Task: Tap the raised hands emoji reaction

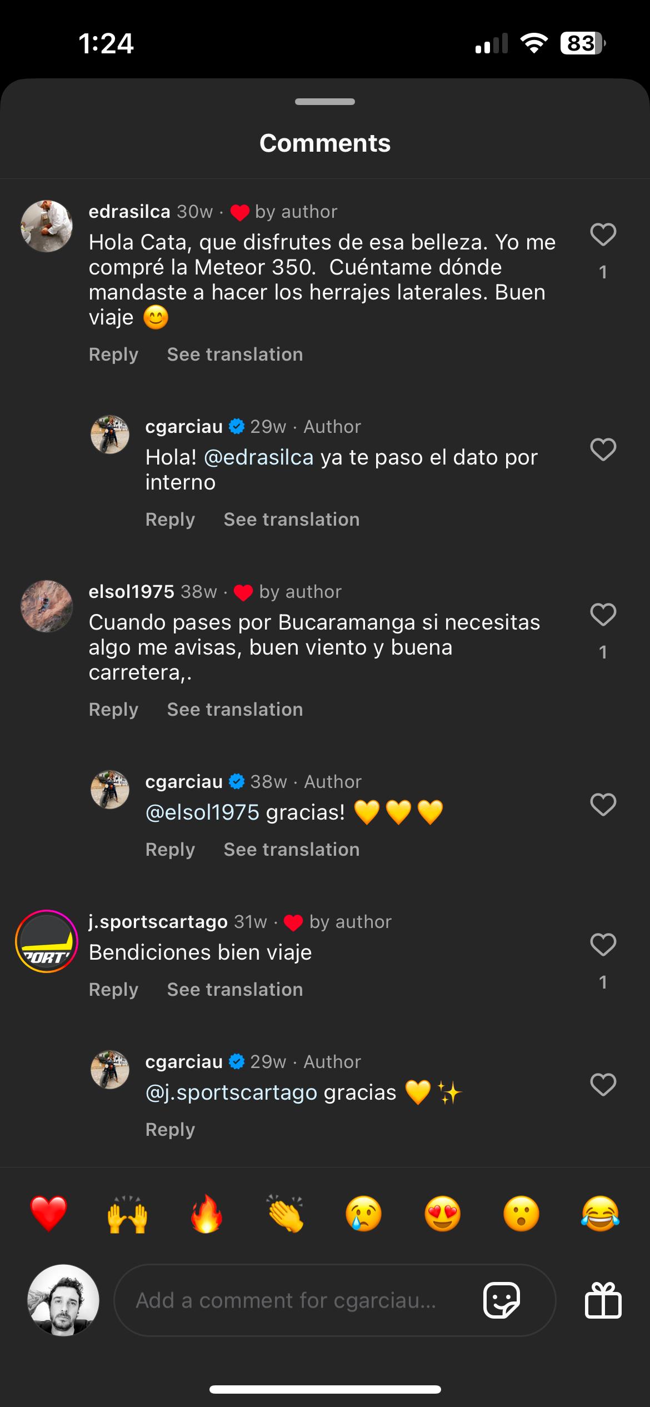Action: click(127, 1214)
